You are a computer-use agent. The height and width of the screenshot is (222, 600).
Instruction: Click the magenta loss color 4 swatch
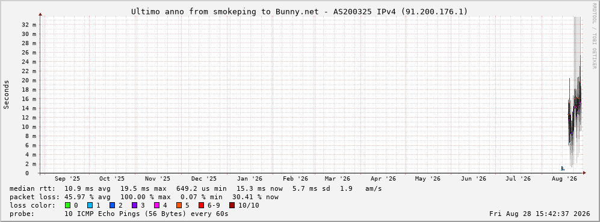pyautogui.click(x=157, y=205)
